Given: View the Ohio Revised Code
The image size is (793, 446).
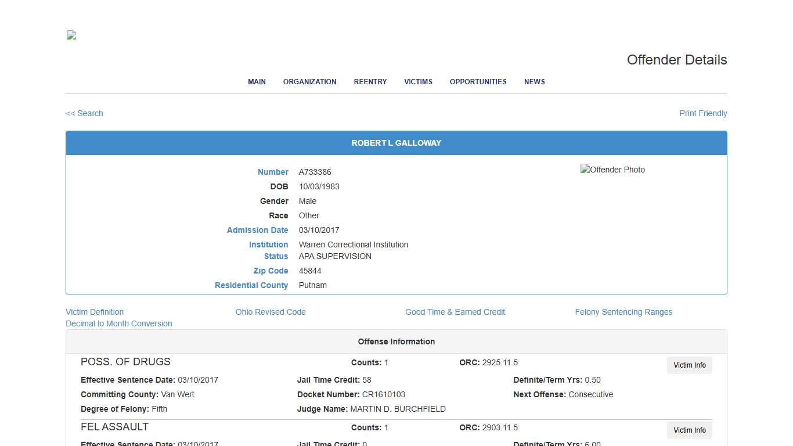Looking at the screenshot, I should (271, 312).
